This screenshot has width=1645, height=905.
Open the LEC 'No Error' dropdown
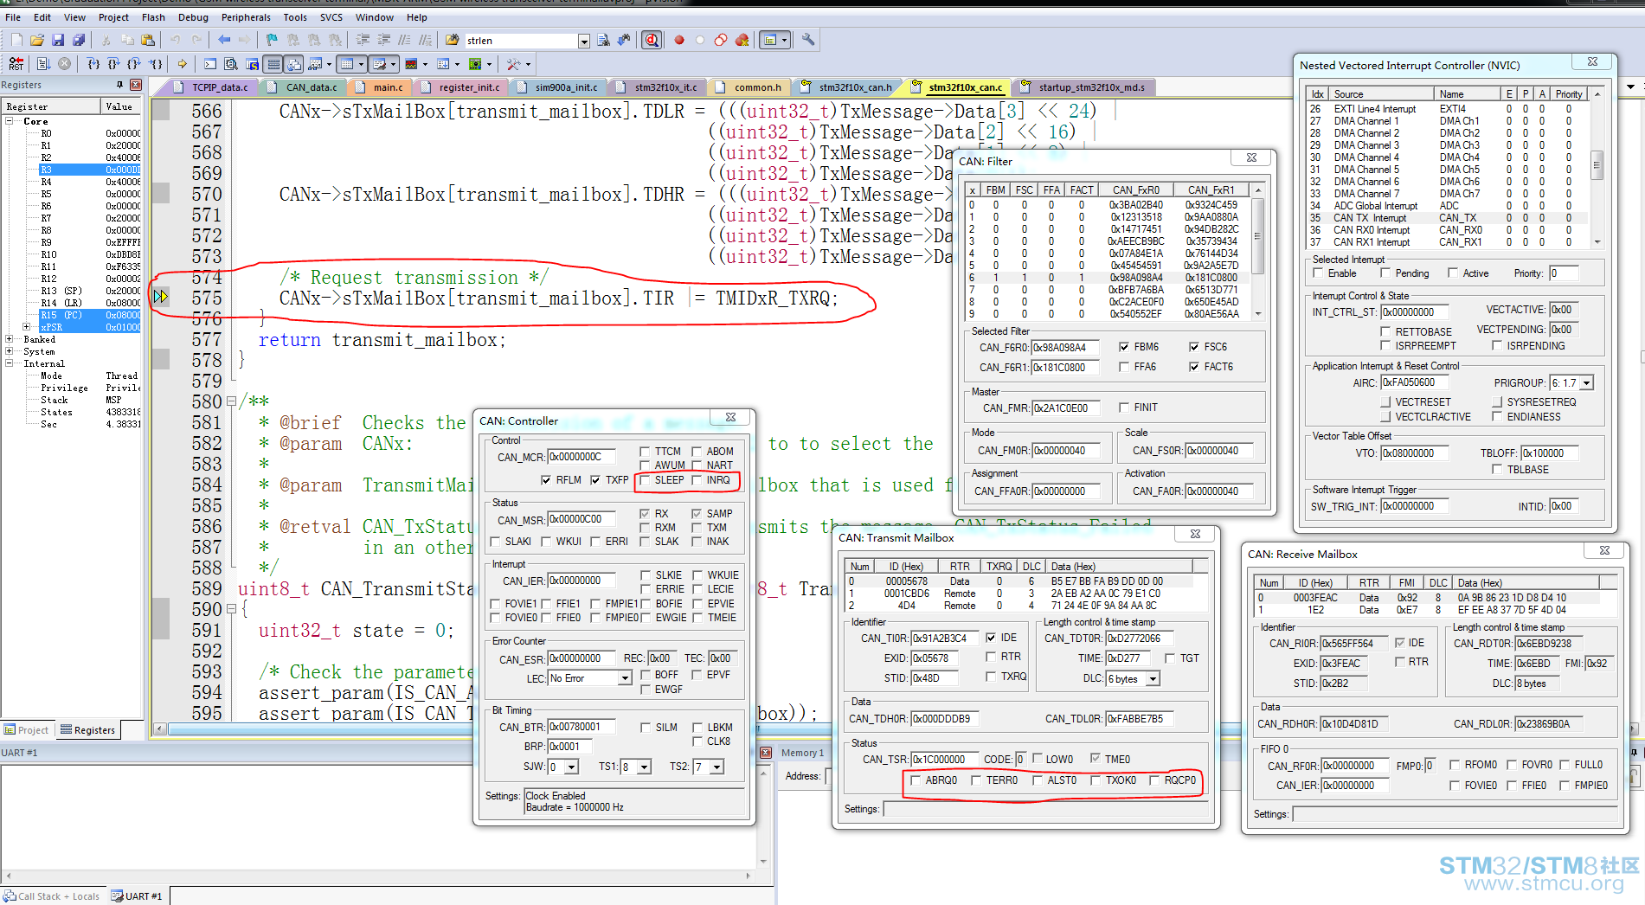point(625,678)
